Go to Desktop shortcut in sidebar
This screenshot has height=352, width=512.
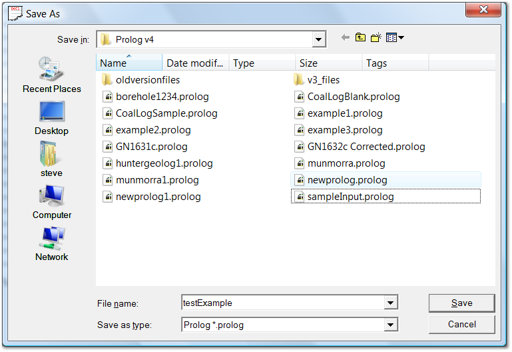tap(51, 117)
